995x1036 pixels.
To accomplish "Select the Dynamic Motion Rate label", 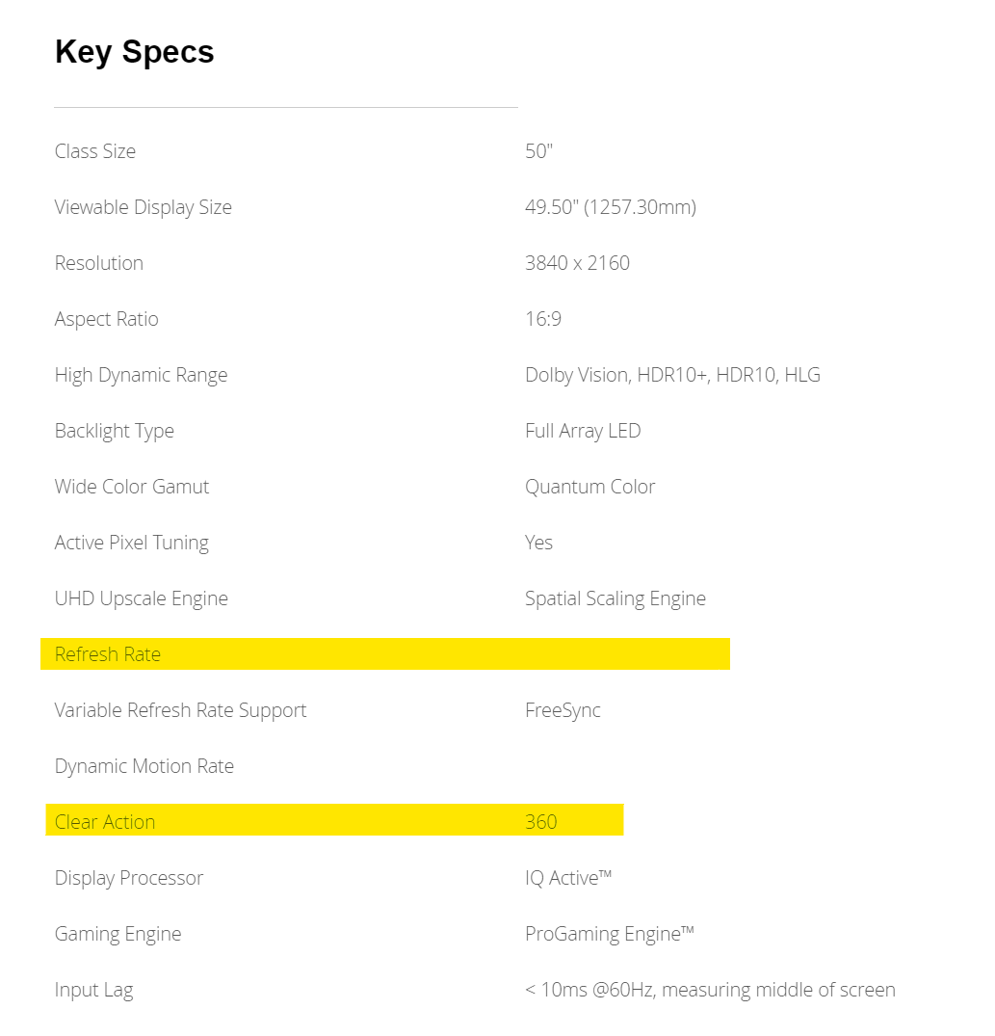I will (x=144, y=766).
